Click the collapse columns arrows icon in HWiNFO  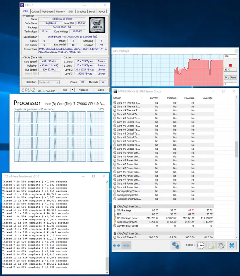(x=126, y=246)
